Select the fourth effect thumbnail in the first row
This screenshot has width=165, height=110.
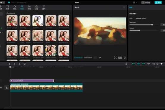51,21
